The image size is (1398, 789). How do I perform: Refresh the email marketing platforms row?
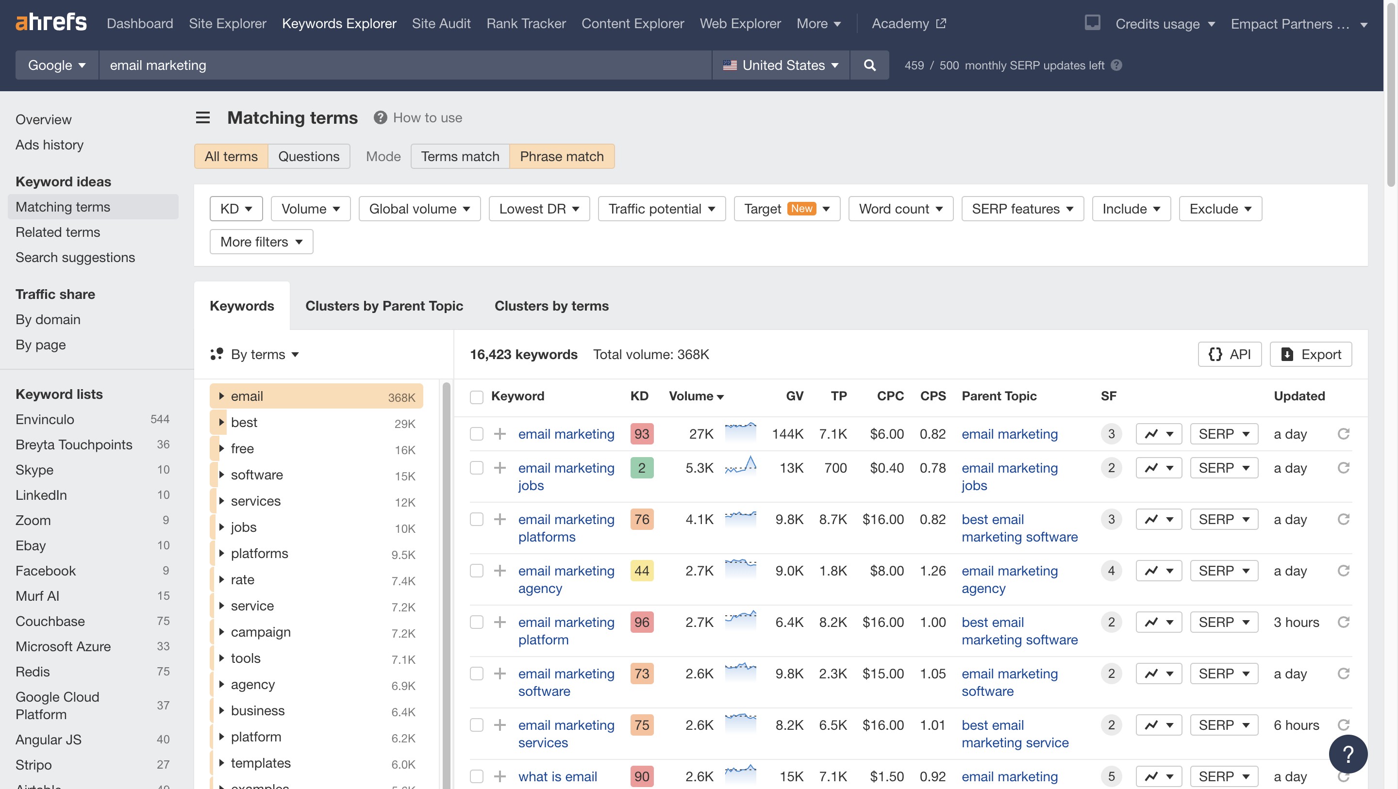coord(1343,519)
